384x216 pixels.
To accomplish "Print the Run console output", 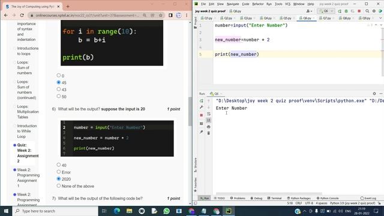I will 209,127.
